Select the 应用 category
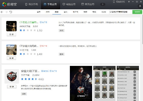The height and width of the screenshot is (101, 143). 48,12
